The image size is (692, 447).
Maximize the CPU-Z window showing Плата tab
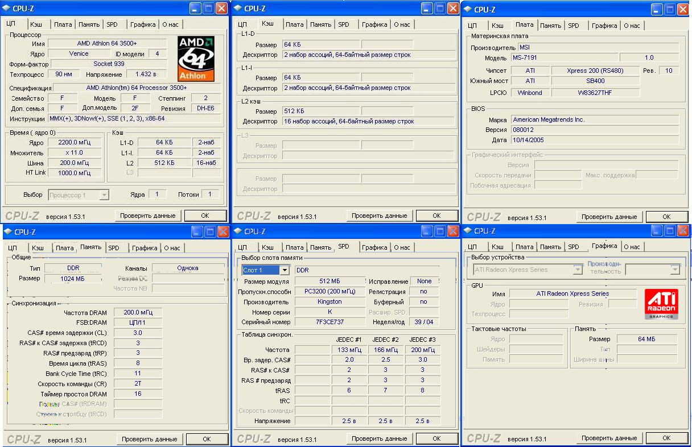[x=669, y=10]
